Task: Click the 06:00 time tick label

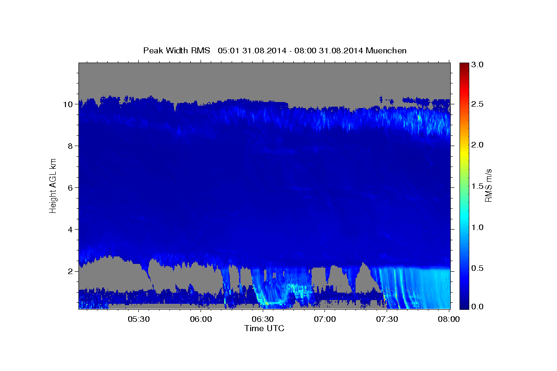Action: (x=202, y=320)
